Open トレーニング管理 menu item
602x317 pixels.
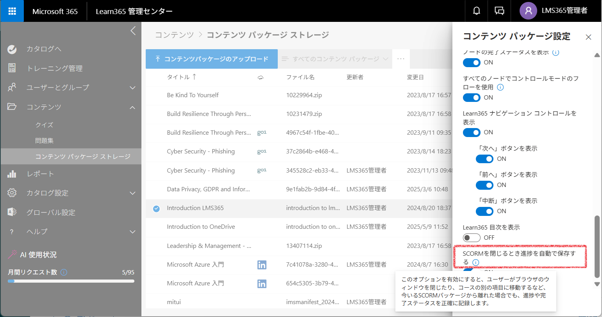(x=55, y=68)
